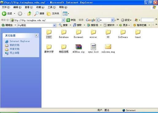Open the Views dropdown arrow
This screenshot has height=113, width=158.
68,14
